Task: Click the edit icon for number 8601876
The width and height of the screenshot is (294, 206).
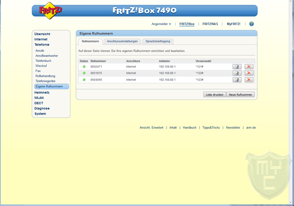Action: point(237,73)
